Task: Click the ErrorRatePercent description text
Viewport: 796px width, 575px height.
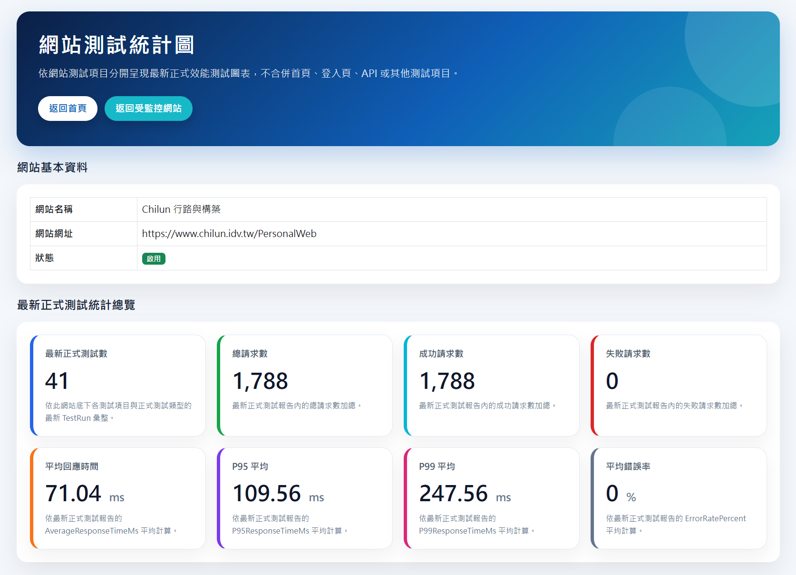Action: (676, 525)
